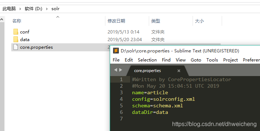The image size is (260, 131).
Task: Click the Sublime Text logo in title bar
Action: tap(116, 51)
